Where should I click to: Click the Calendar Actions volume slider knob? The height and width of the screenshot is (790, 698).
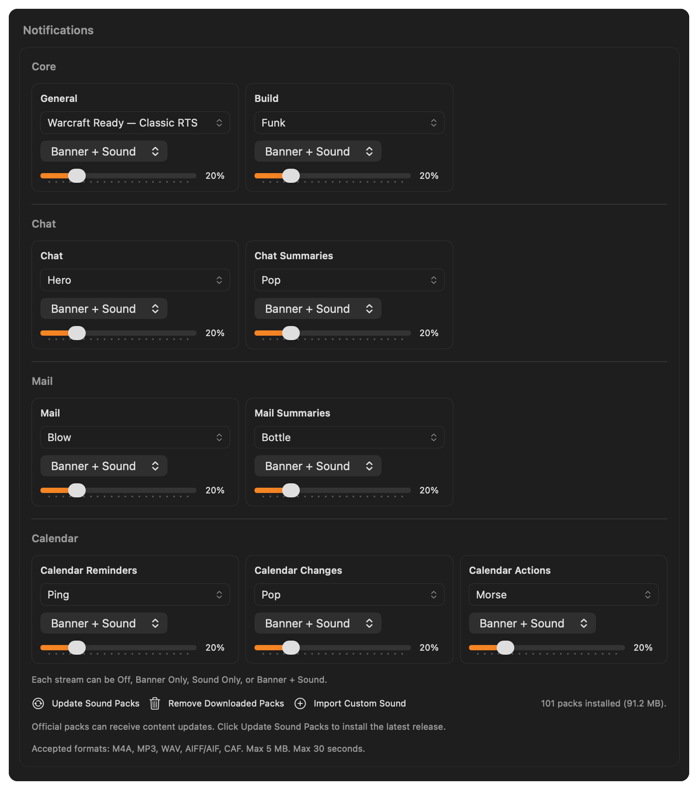click(505, 648)
